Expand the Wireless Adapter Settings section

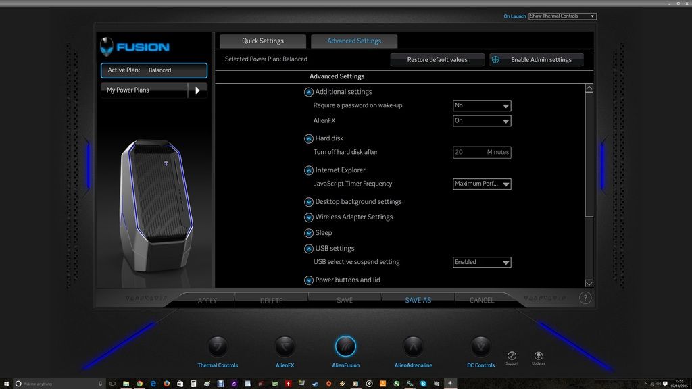click(308, 217)
